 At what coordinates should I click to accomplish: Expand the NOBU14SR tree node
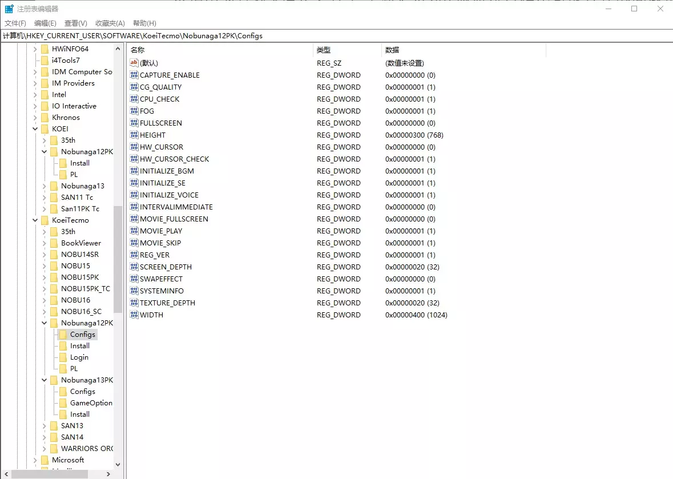(44, 255)
